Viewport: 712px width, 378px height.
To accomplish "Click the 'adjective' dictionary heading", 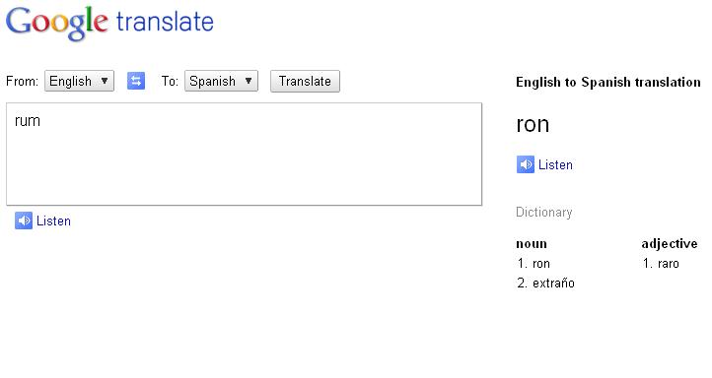I will tap(670, 244).
